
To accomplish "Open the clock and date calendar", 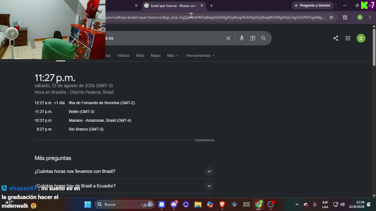I will (x=357, y=205).
